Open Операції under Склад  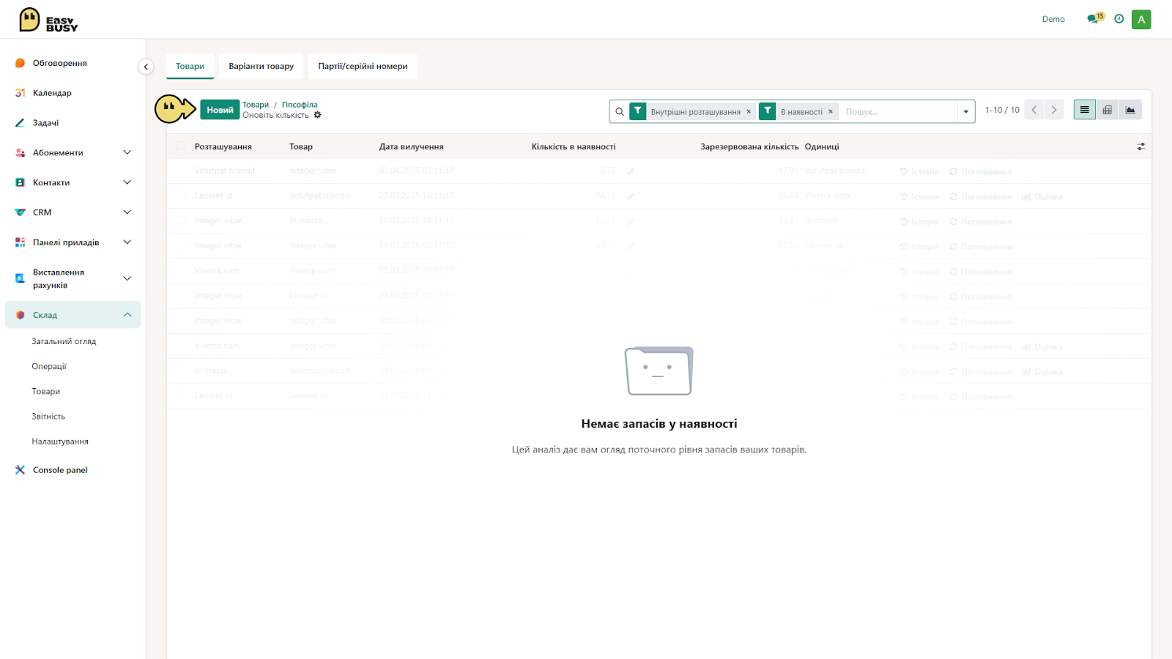click(x=49, y=366)
